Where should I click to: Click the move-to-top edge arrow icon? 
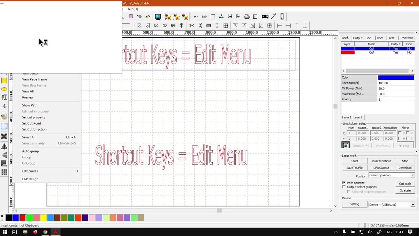click(297, 26)
